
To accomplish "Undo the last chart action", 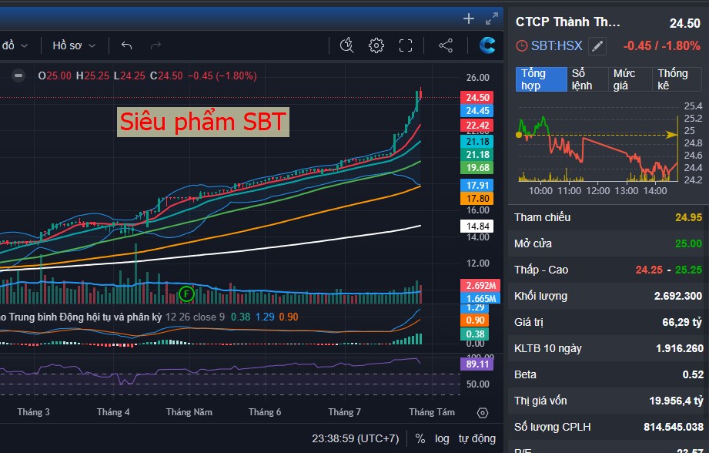I will coord(126,45).
